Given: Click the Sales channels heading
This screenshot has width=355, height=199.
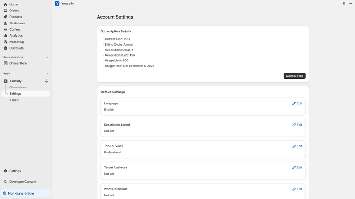Looking at the screenshot, I should pos(13,57).
